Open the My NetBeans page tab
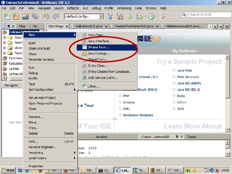Screen dimensions: 232x174 click(185, 51)
